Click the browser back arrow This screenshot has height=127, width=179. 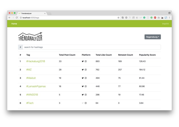coord(10,18)
